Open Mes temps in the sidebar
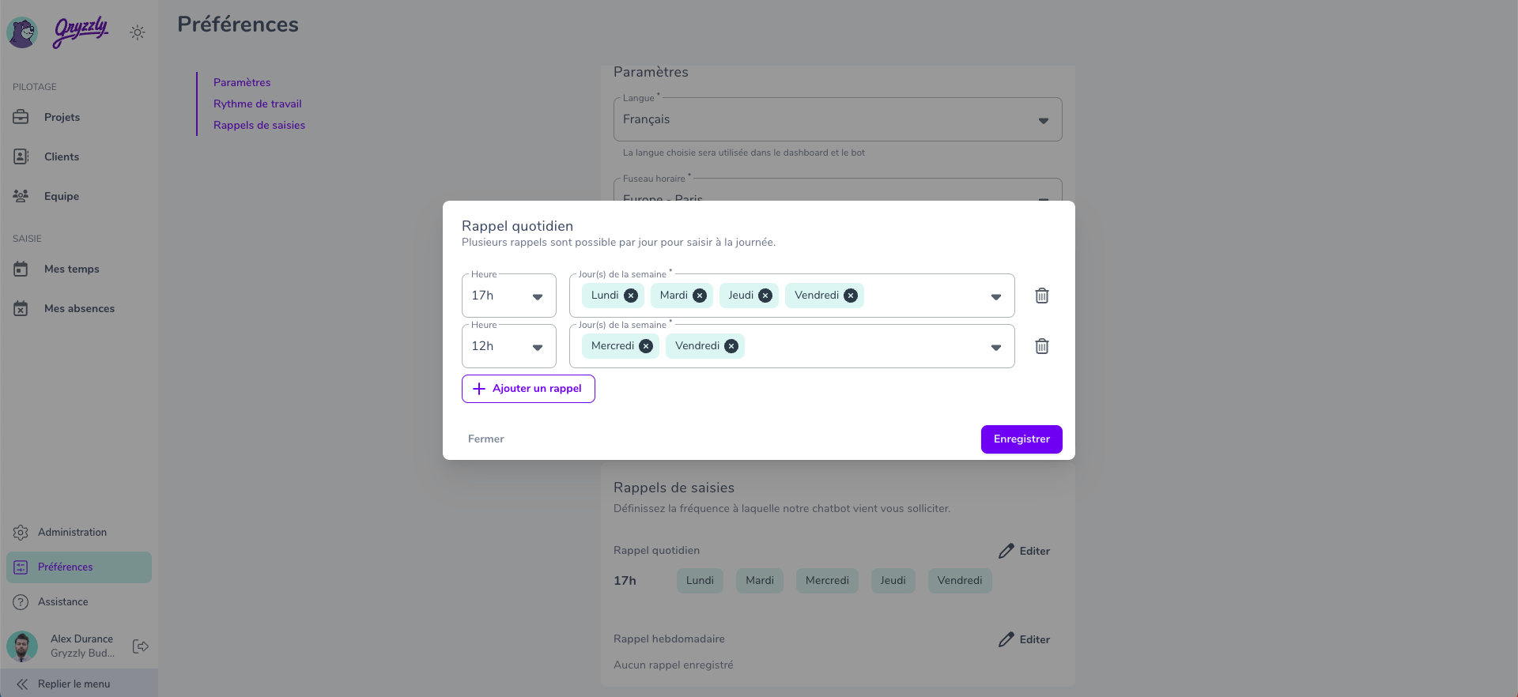Image resolution: width=1518 pixels, height=697 pixels. (71, 269)
